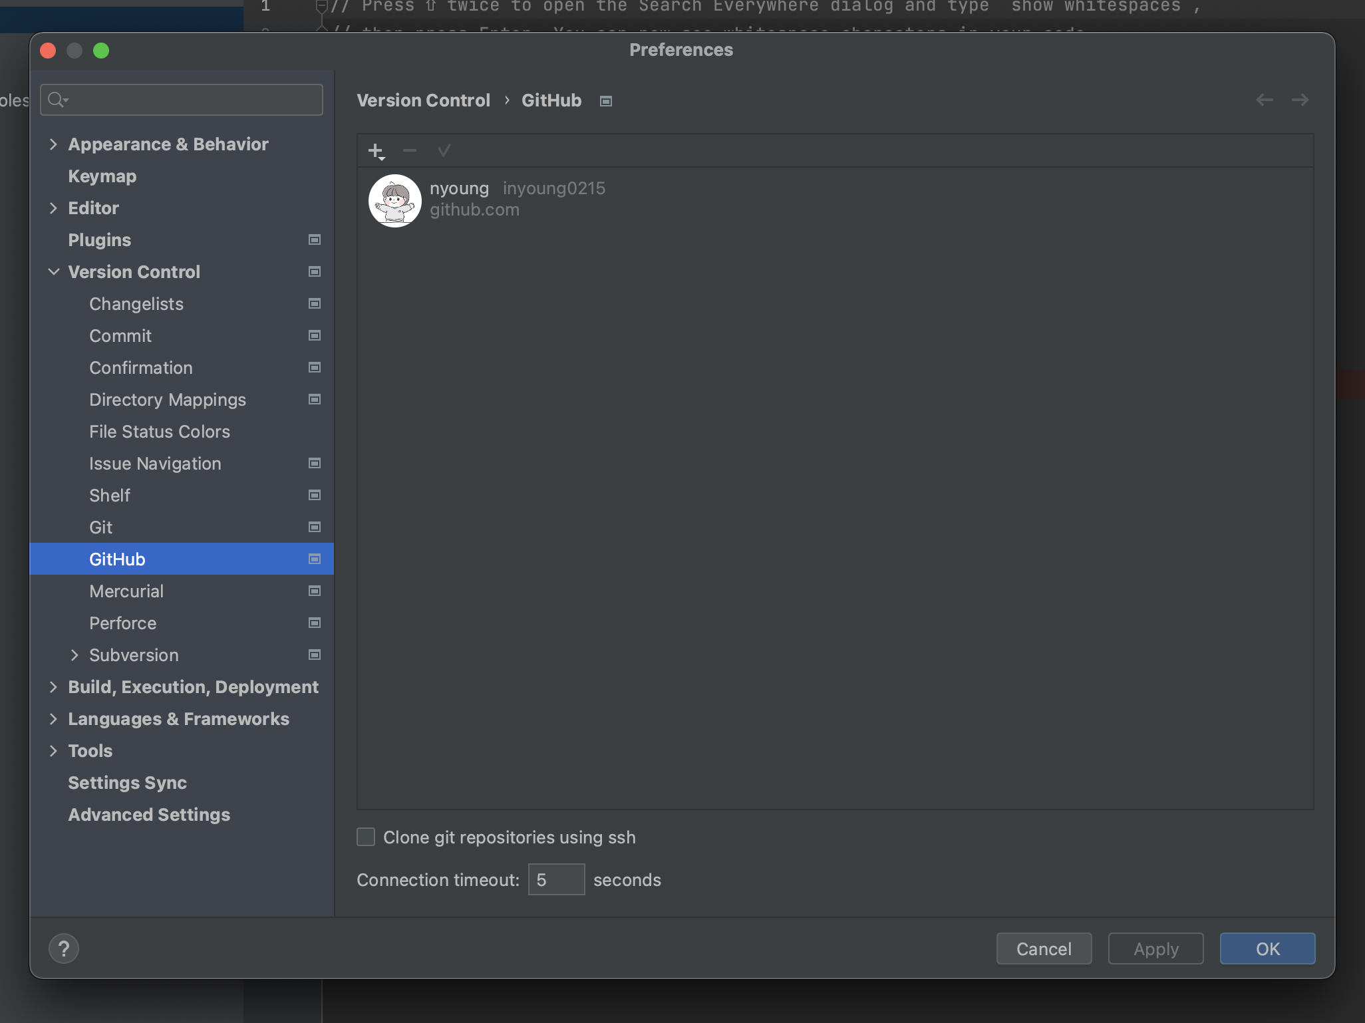Click the project icon next to Plugins

pyautogui.click(x=315, y=239)
